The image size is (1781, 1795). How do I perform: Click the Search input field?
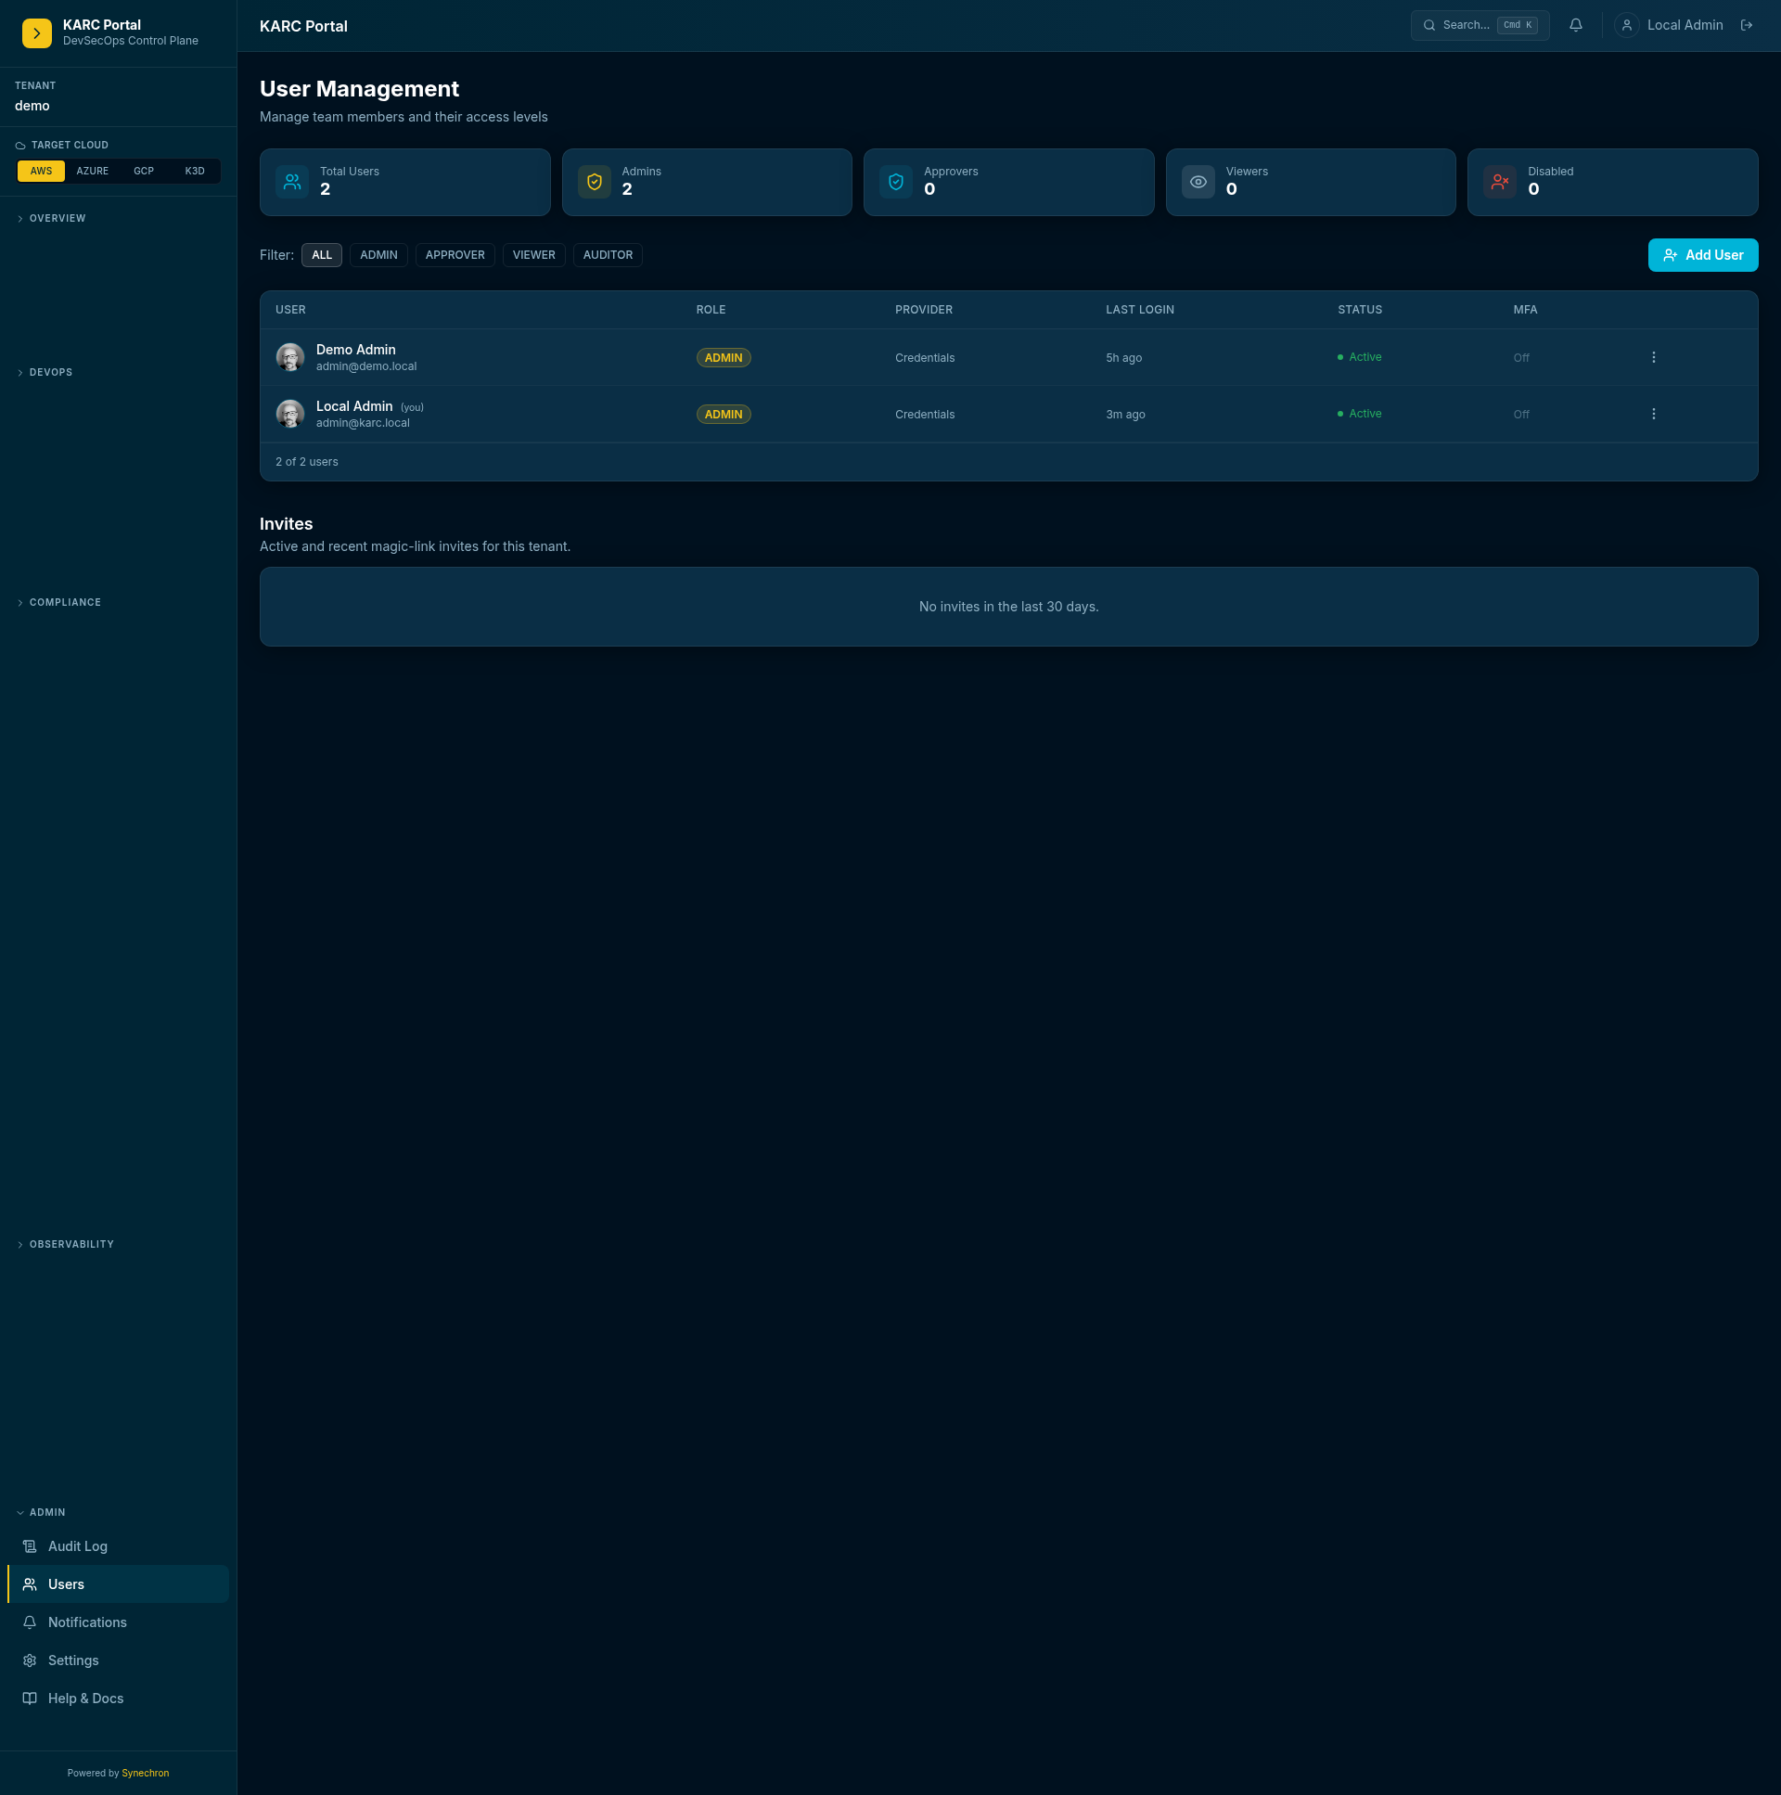[1480, 25]
